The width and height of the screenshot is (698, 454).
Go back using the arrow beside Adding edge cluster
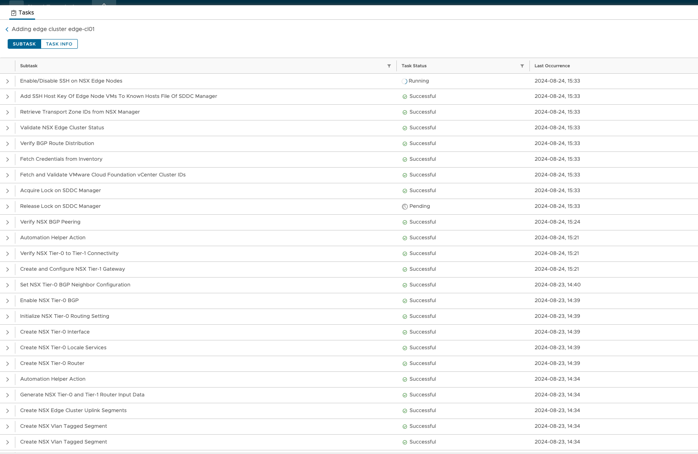tap(7, 29)
